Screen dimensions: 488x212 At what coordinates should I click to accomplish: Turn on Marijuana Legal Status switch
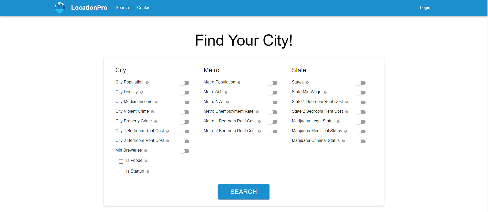[x=361, y=122]
